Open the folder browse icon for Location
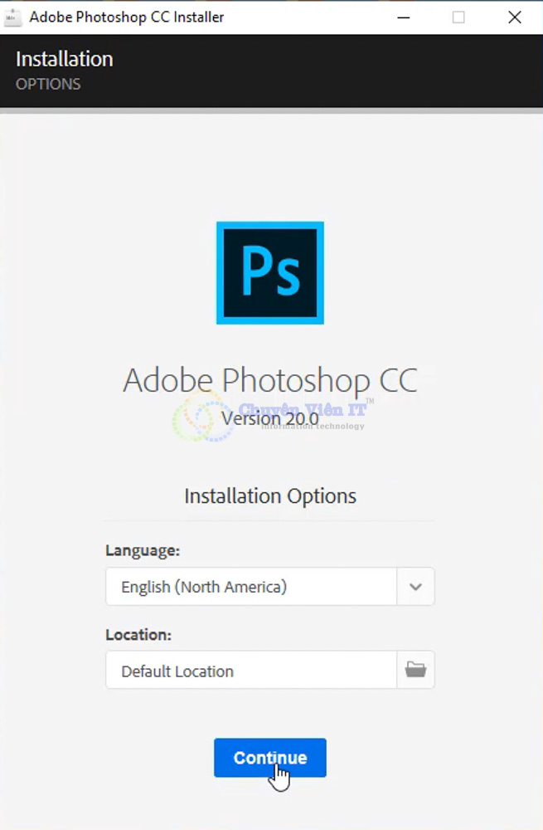 (415, 670)
